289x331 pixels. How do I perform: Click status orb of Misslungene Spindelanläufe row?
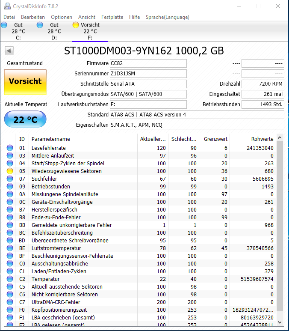[10, 194]
